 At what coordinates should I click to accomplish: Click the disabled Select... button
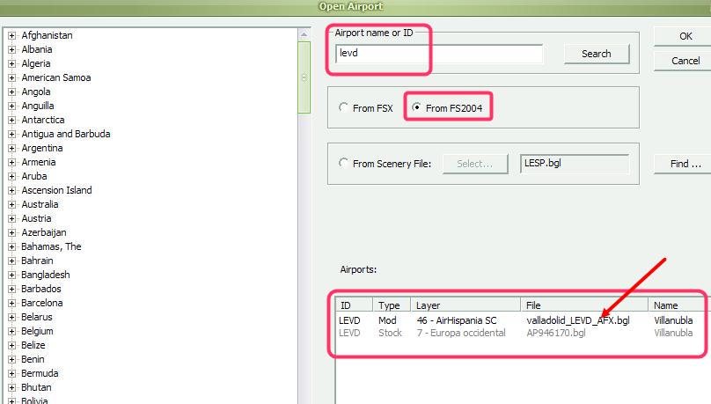(x=475, y=164)
